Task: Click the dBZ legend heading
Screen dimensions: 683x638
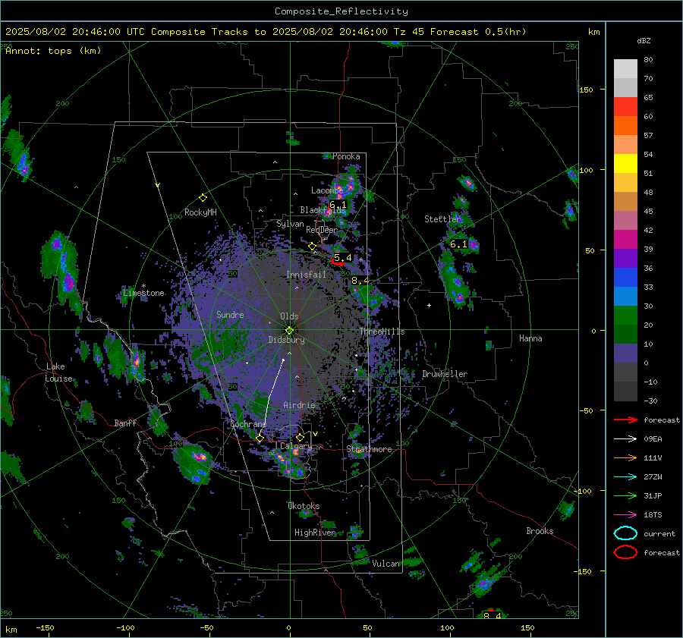Action: coord(644,40)
